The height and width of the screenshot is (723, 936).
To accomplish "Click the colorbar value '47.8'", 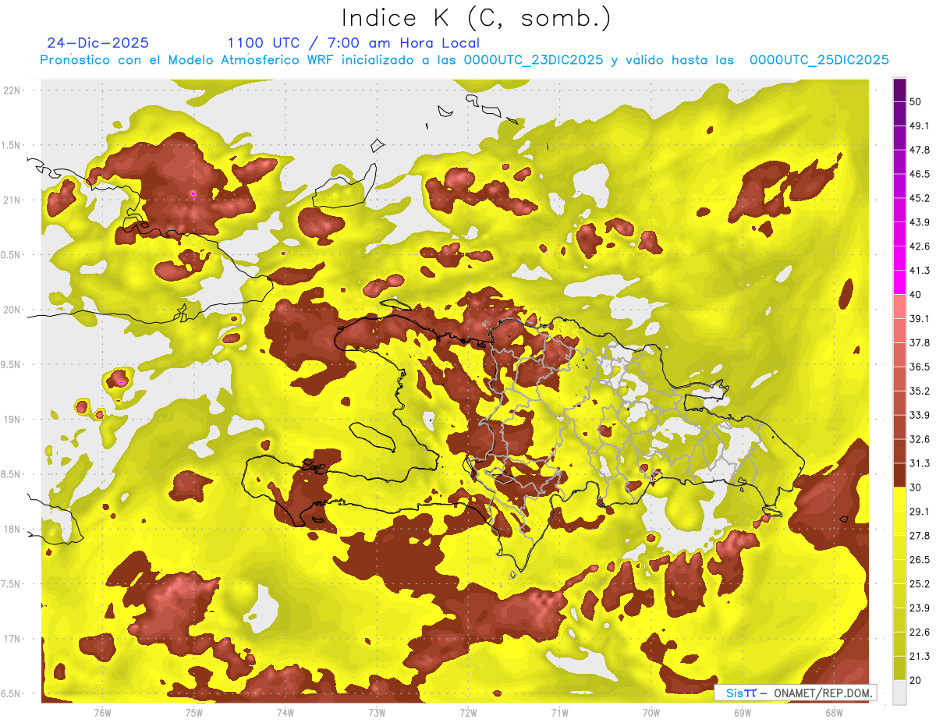I will [920, 150].
